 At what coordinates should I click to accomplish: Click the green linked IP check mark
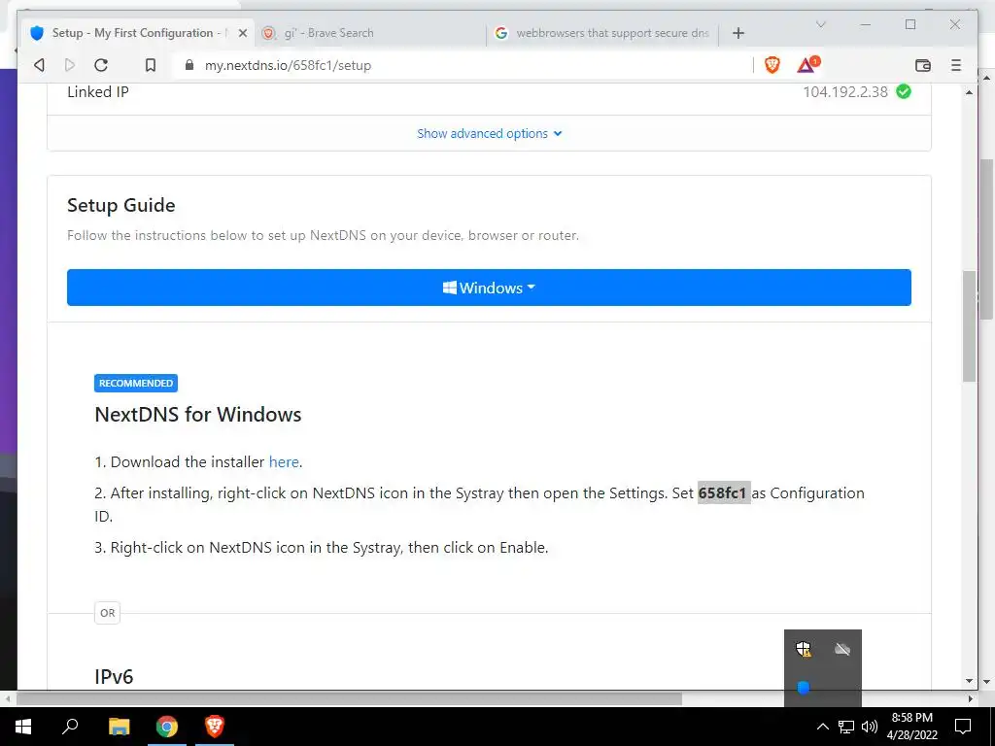point(904,92)
